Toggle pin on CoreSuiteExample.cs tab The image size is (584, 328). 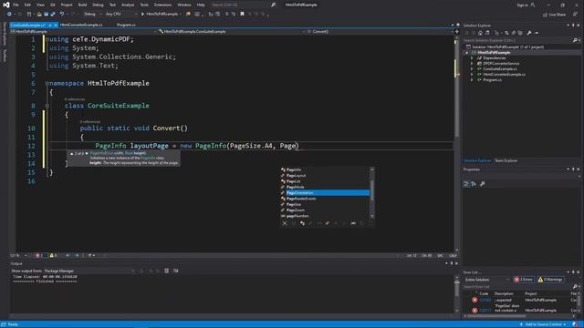(x=50, y=25)
